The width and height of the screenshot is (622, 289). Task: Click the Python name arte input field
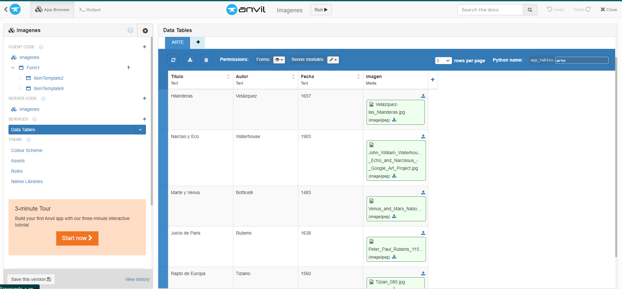pos(582,60)
